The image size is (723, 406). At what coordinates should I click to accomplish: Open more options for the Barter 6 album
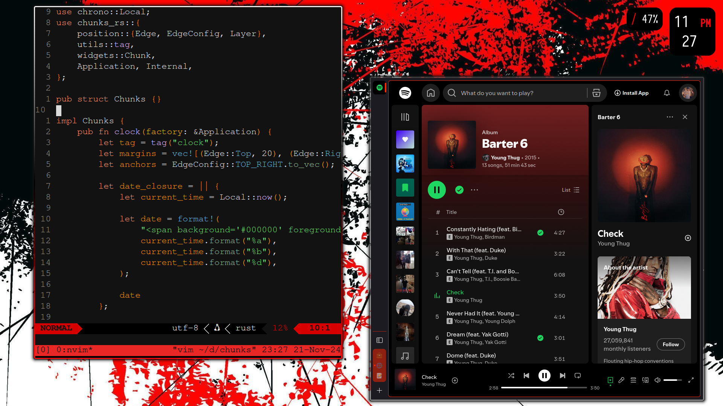click(474, 190)
